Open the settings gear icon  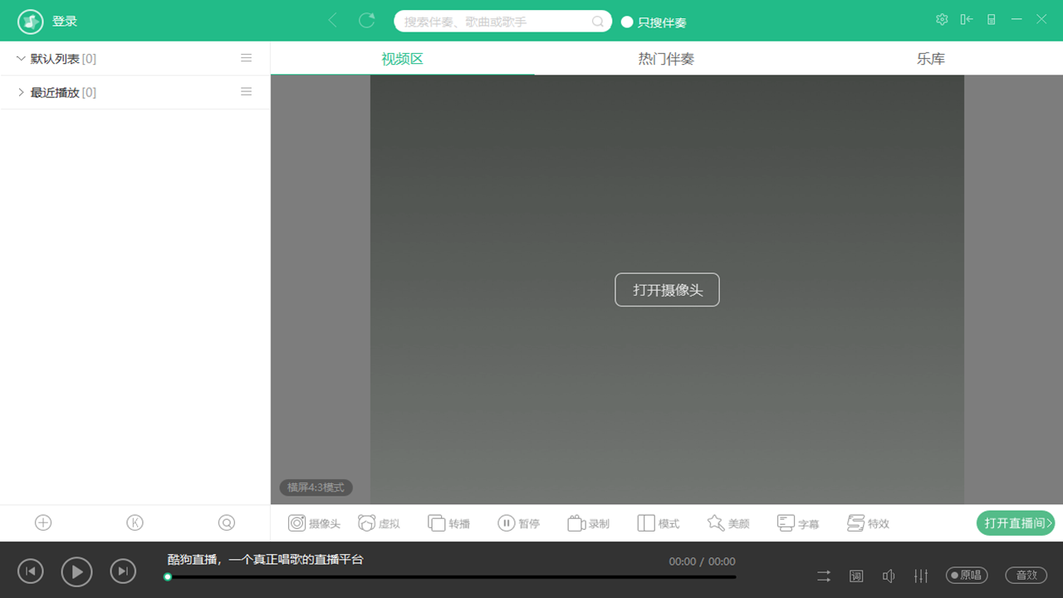pos(942,18)
